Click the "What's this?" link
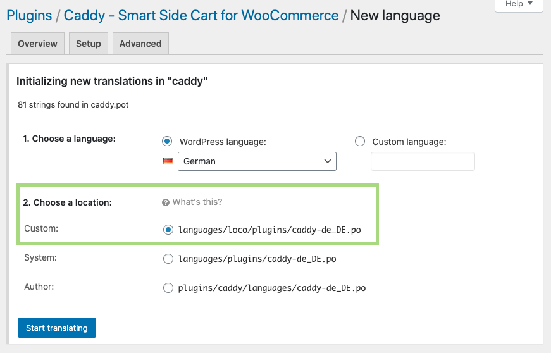The width and height of the screenshot is (551, 353). click(x=197, y=202)
